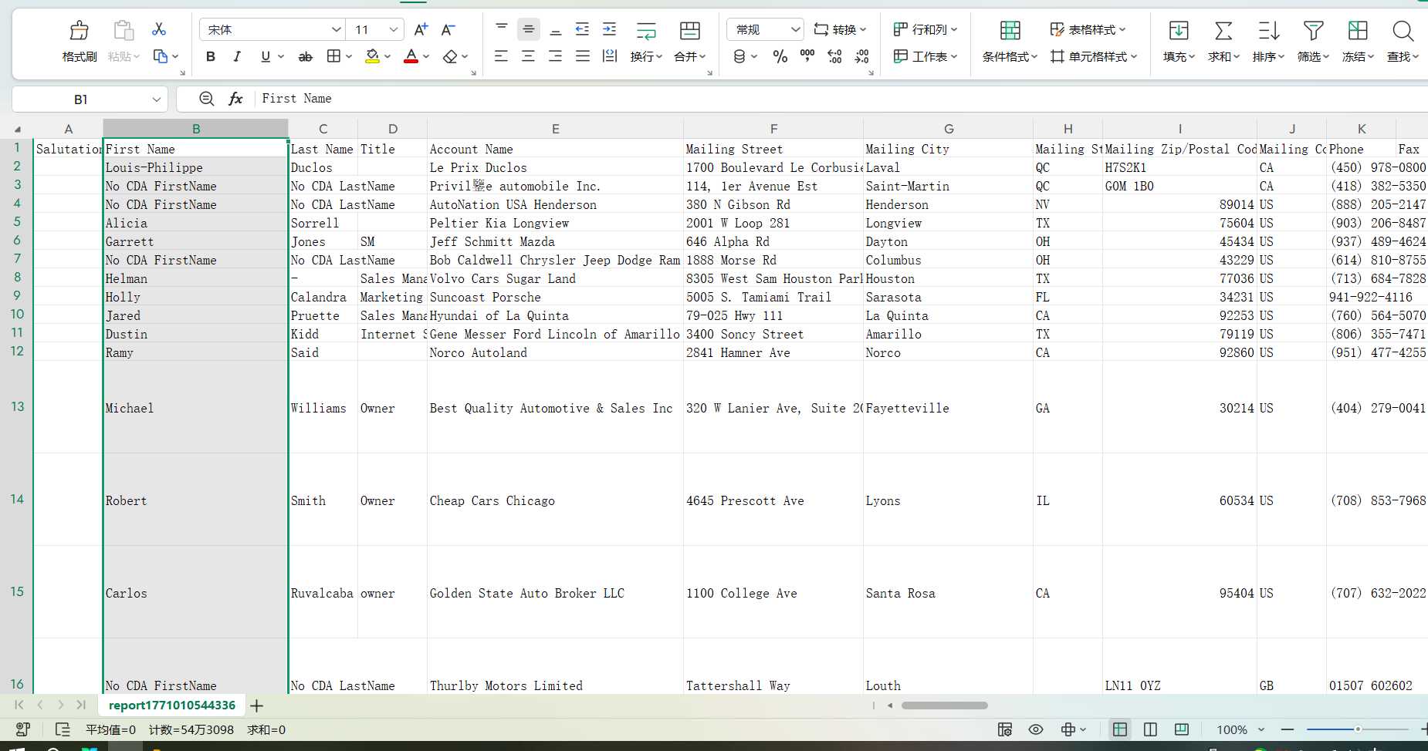Click the Sort (排序) button
This screenshot has width=1428, height=751.
pyautogui.click(x=1268, y=40)
